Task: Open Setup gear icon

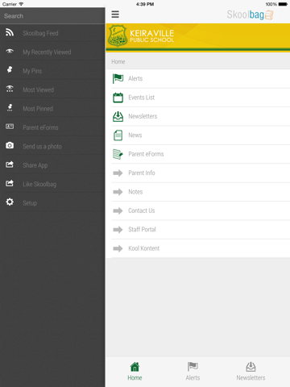Action: (10, 202)
